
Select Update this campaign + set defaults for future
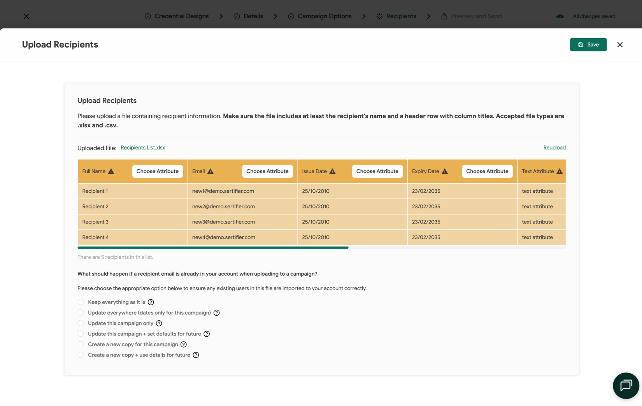pyautogui.click(x=81, y=334)
